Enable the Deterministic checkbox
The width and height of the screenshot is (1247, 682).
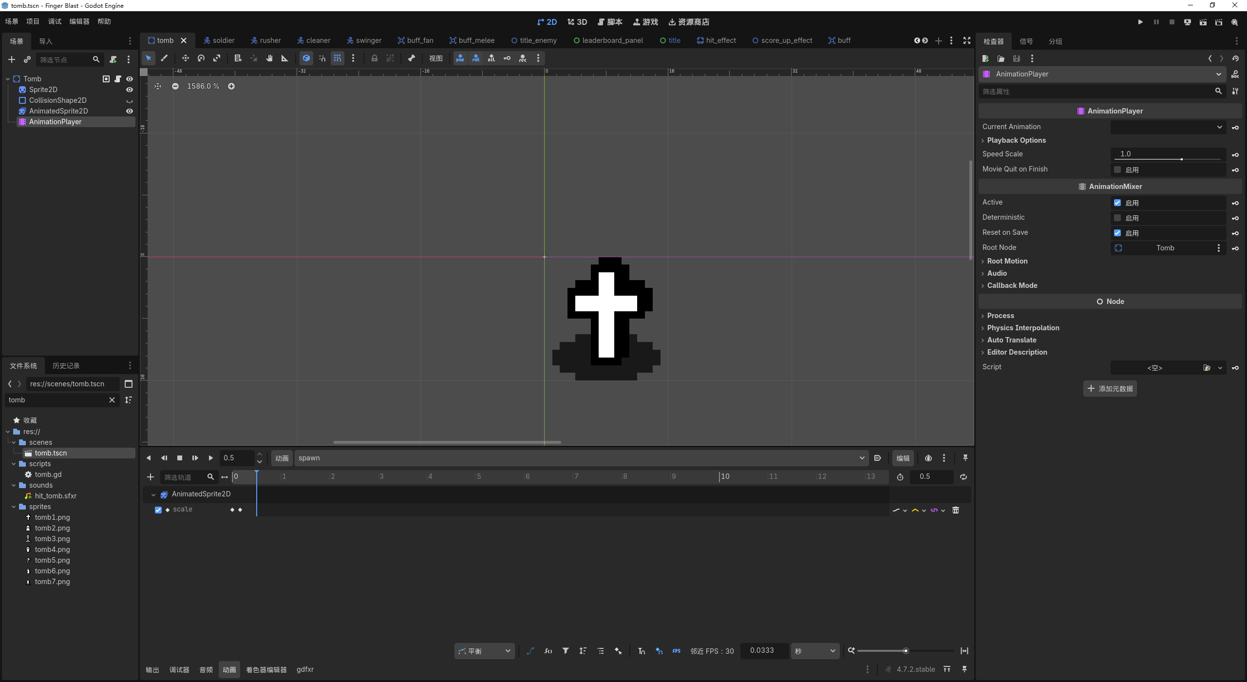pyautogui.click(x=1117, y=218)
